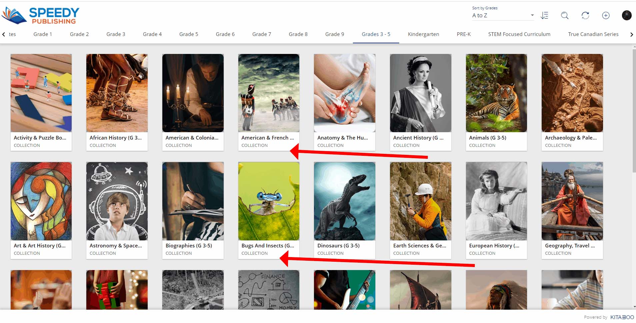Open the Sort by Grades dropdown
636x323 pixels.
pyautogui.click(x=503, y=15)
